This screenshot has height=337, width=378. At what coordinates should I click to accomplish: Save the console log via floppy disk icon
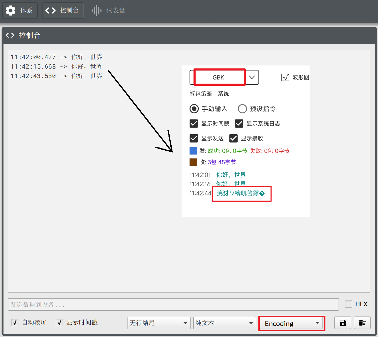[x=342, y=323]
